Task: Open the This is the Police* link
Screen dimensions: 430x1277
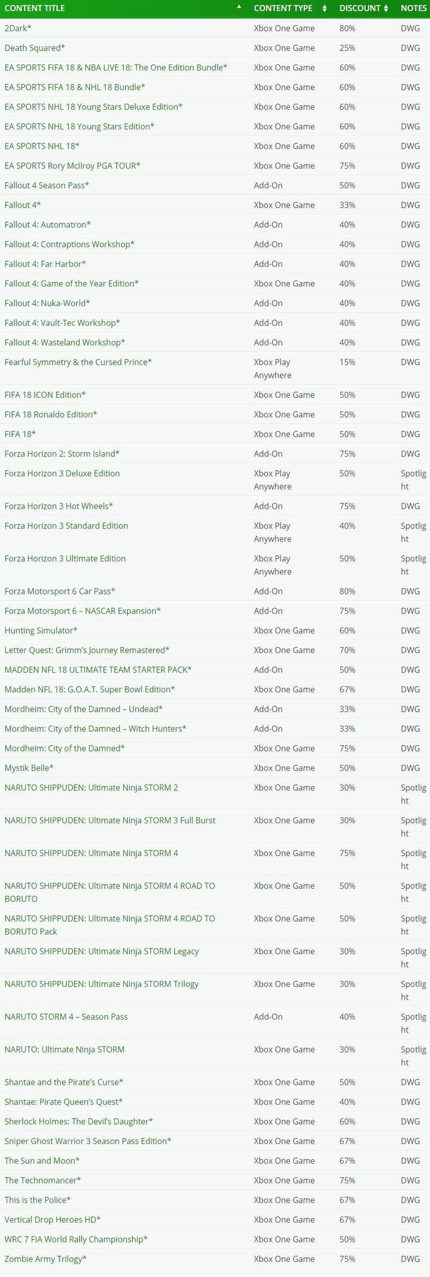Action: 38,1200
